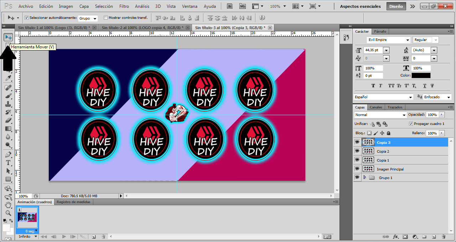This screenshot has height=242, width=456.
Task: Click the text Color swatch in Character panel
Action: point(421,75)
